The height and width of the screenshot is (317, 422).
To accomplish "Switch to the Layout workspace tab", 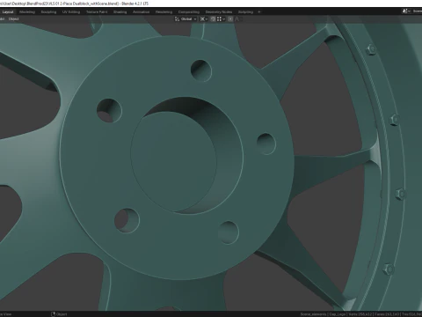I will [x=8, y=12].
